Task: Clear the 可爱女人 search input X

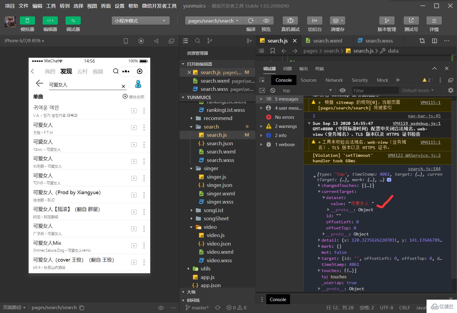Action: [x=123, y=86]
